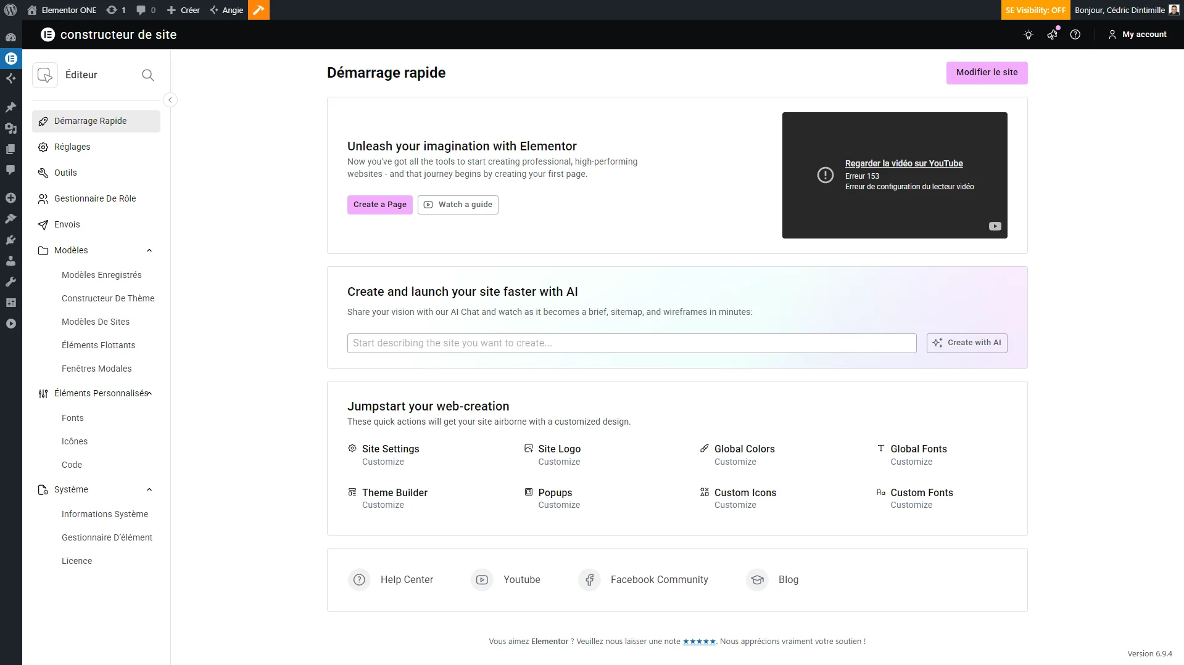1184x665 pixels.
Task: Open the comments icon showing 0 in admin bar
Action: point(146,10)
